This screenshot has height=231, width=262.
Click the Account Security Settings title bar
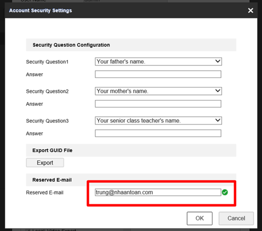coord(41,11)
